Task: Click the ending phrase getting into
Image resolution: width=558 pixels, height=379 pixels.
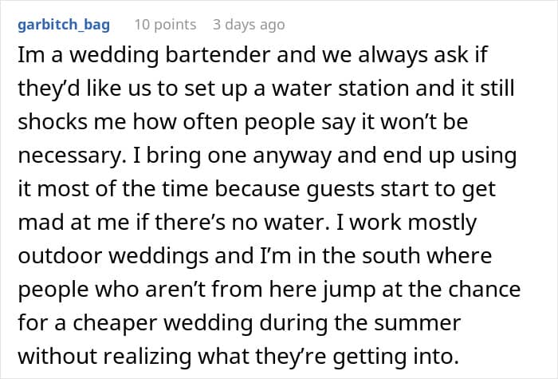Action: pyautogui.click(x=395, y=357)
